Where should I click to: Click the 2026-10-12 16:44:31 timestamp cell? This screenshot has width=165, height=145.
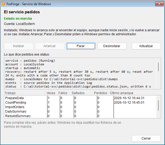[x=129, y=98]
